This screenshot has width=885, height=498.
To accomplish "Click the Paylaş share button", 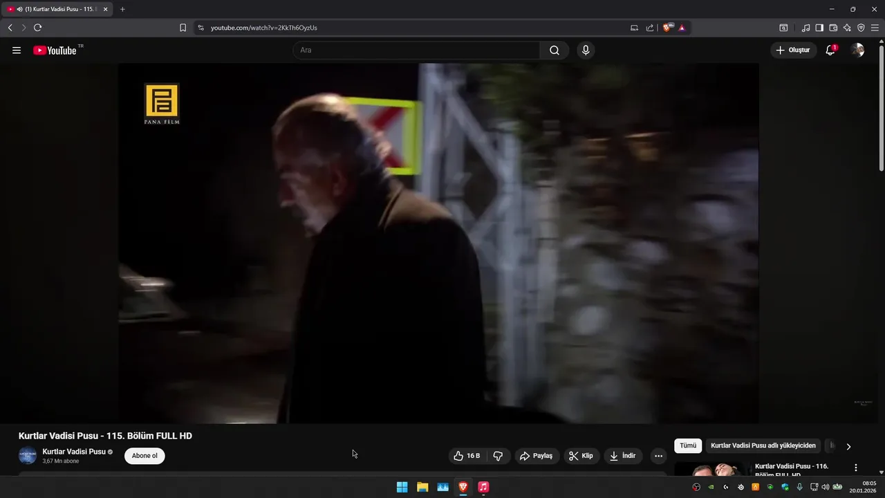I will point(537,456).
